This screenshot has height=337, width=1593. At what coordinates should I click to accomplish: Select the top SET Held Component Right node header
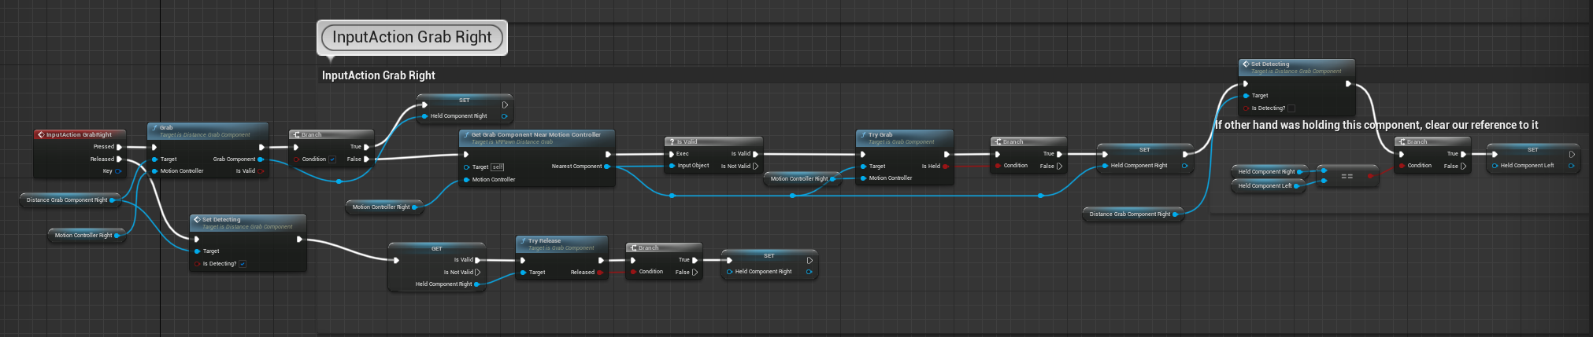tap(465, 100)
